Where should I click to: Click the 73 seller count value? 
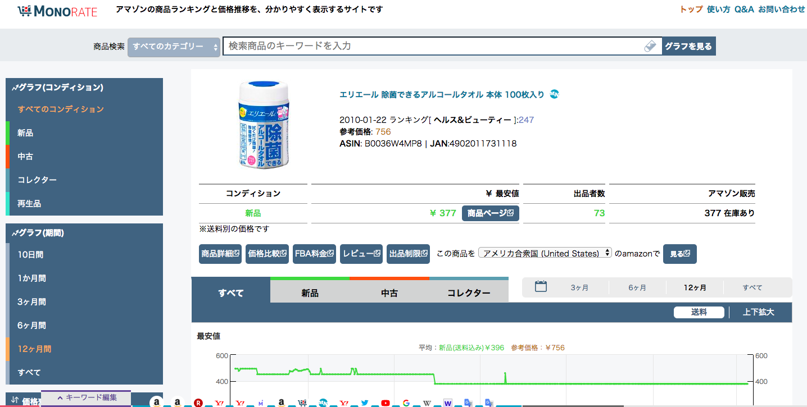[x=599, y=213]
